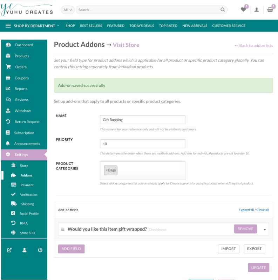Viewport: 278px width, 280px height.
Task: Open the wishlist heart icon
Action: [x=243, y=9]
